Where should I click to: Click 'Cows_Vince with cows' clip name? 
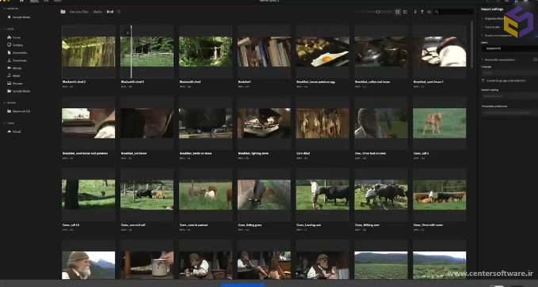click(x=428, y=225)
